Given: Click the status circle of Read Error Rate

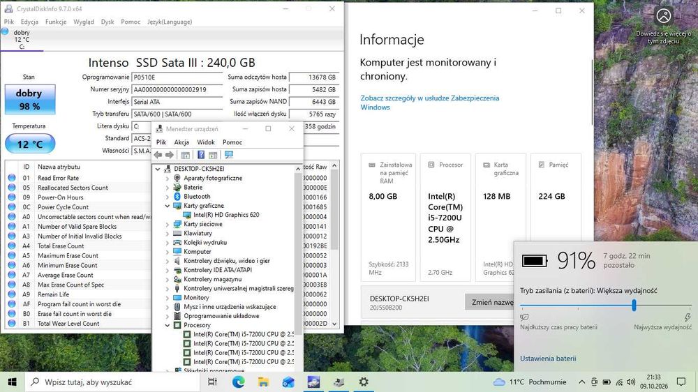Looking at the screenshot, I should 12,178.
